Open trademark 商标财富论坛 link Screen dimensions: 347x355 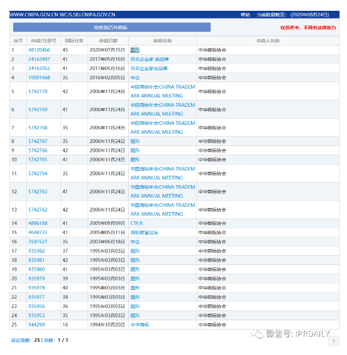tap(144, 233)
